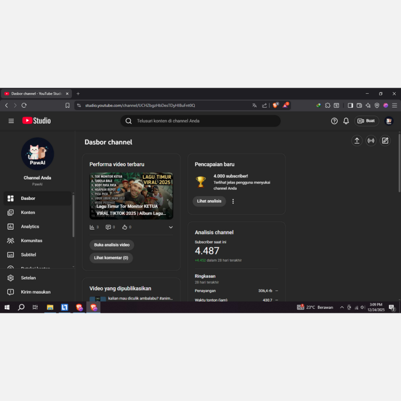Click the upload video arrow icon
Screen dimensions: 401x401
357,141
